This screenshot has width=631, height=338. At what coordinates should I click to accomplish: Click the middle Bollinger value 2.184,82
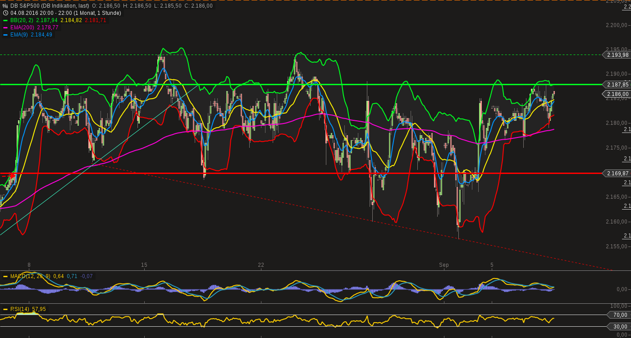click(x=71, y=20)
